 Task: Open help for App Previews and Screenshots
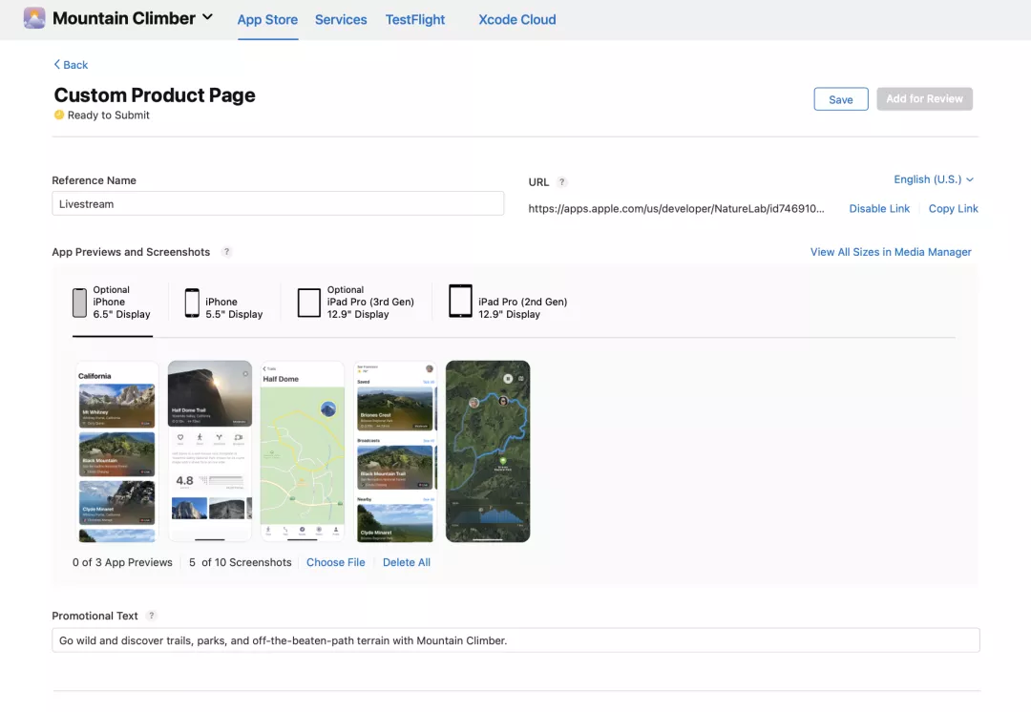(226, 252)
